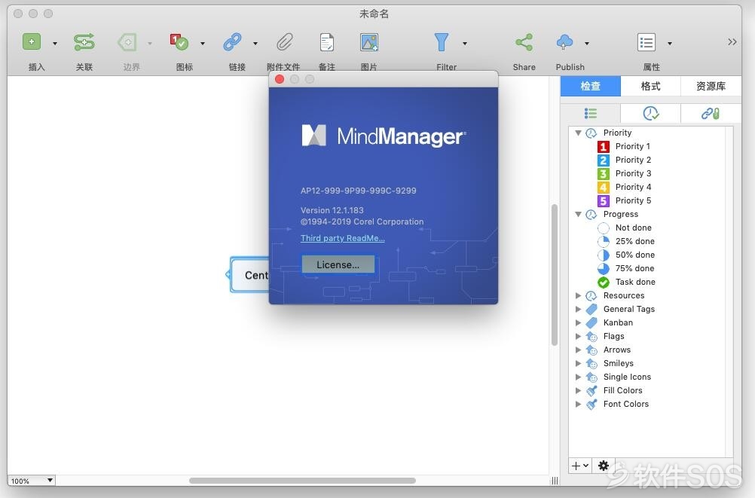Select the Not done progress icon
Image resolution: width=755 pixels, height=498 pixels.
click(604, 228)
